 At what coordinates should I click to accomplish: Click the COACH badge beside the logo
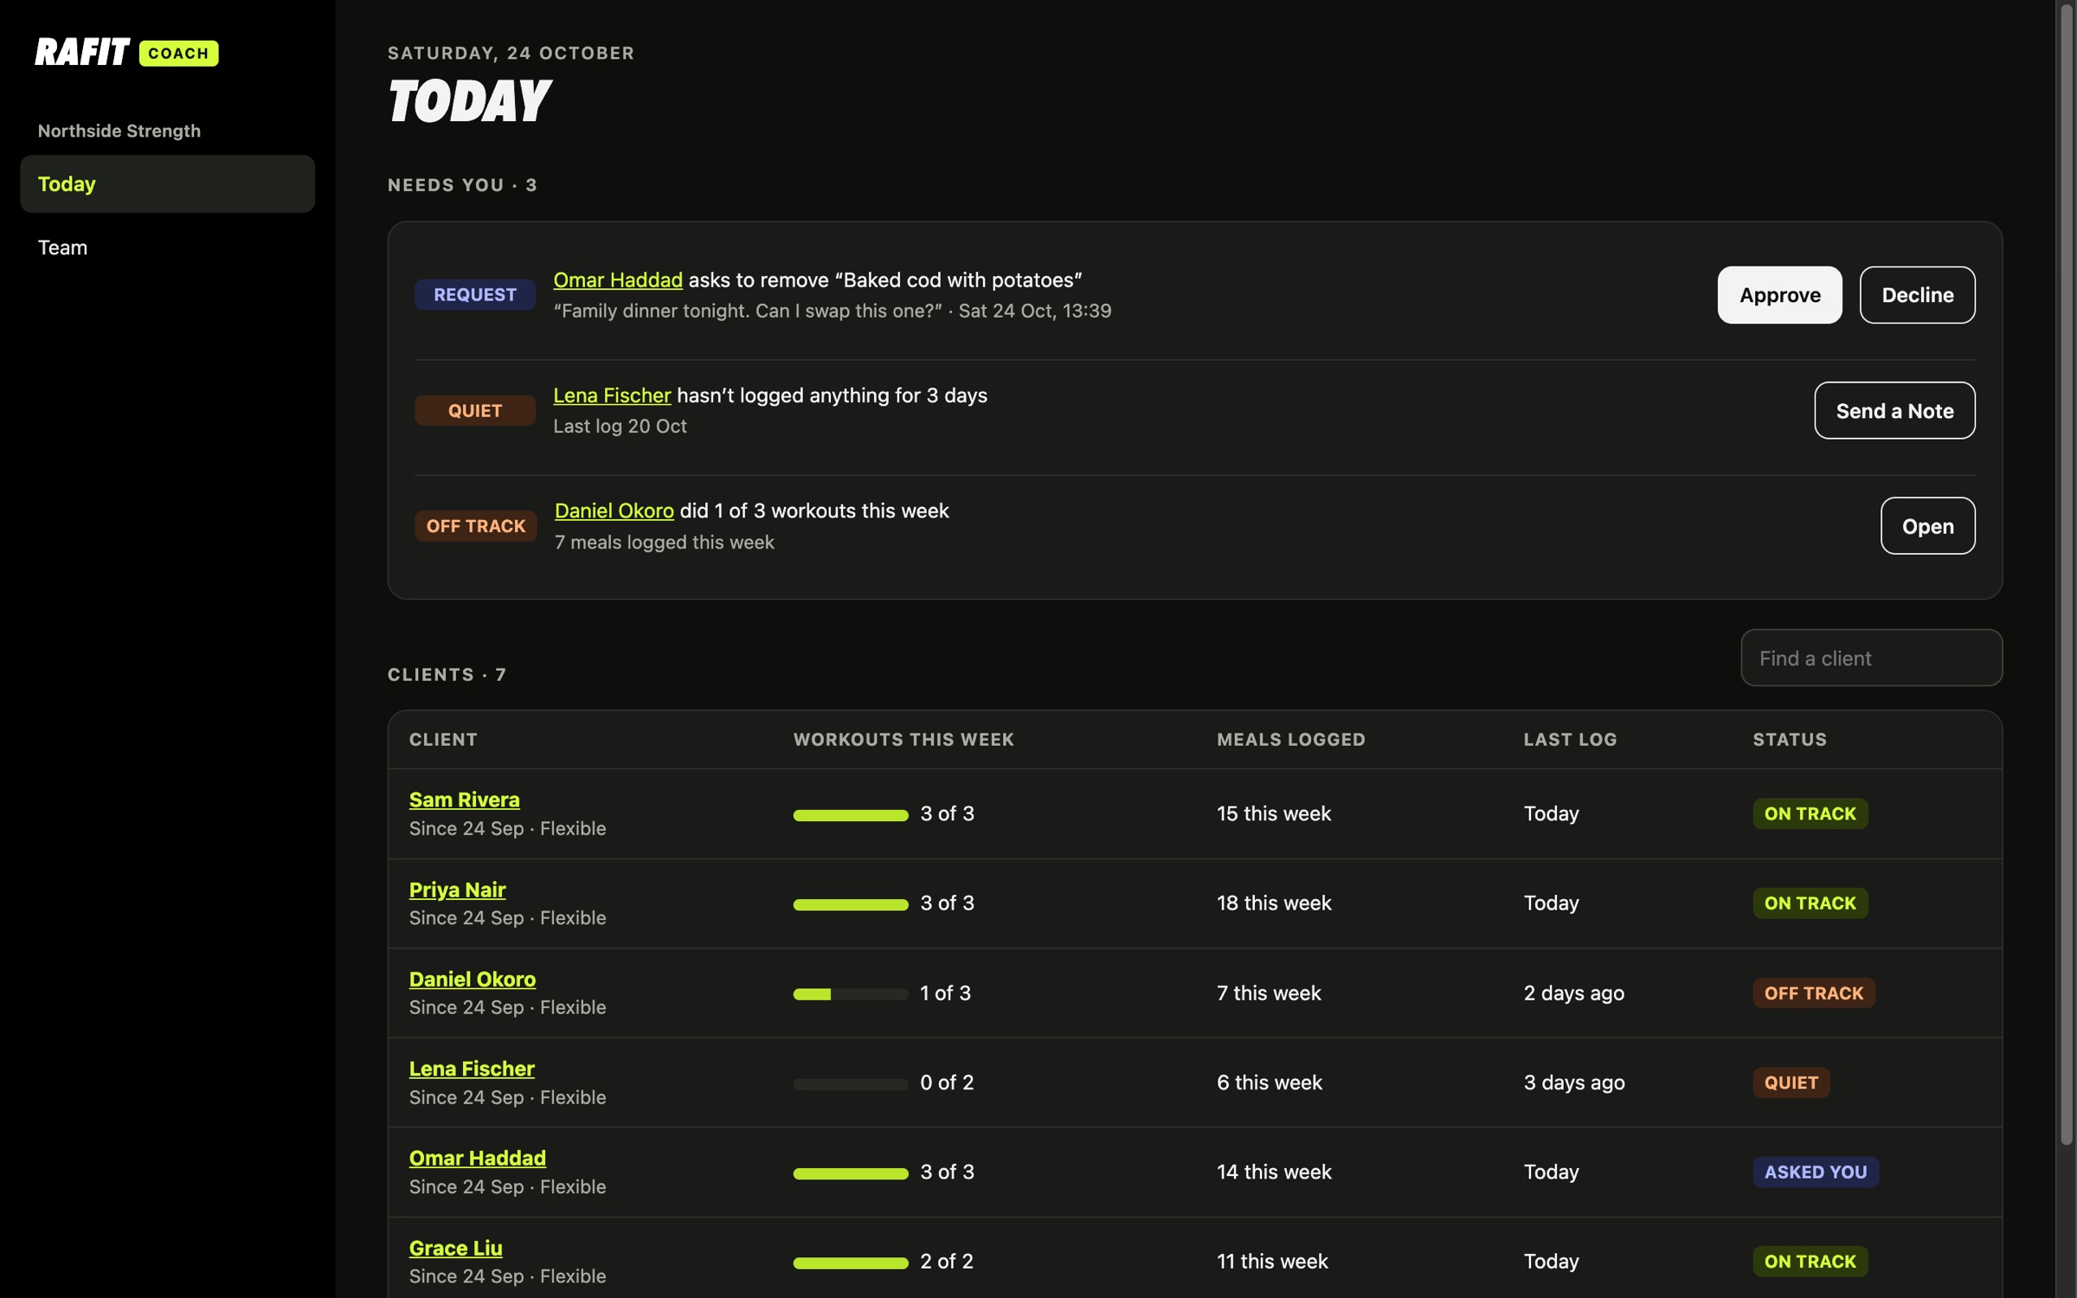pos(178,54)
